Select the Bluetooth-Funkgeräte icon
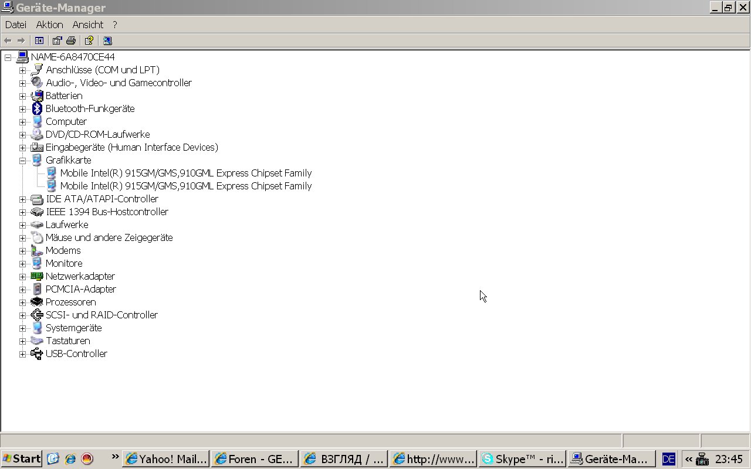The width and height of the screenshot is (751, 469). tap(37, 108)
